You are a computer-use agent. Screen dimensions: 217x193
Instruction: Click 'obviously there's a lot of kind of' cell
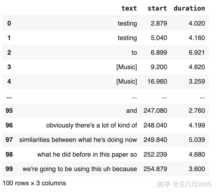pyautogui.click(x=91, y=125)
